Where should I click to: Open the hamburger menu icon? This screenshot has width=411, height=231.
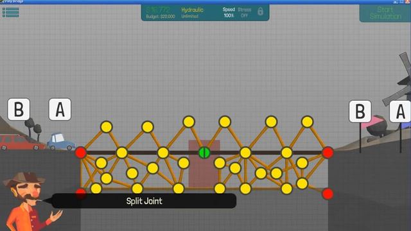pyautogui.click(x=10, y=12)
